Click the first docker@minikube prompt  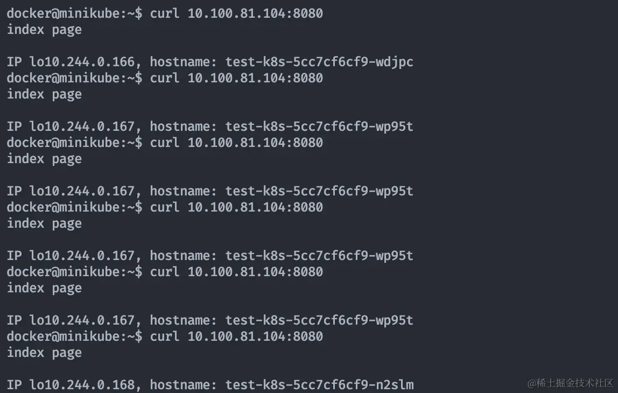point(74,13)
